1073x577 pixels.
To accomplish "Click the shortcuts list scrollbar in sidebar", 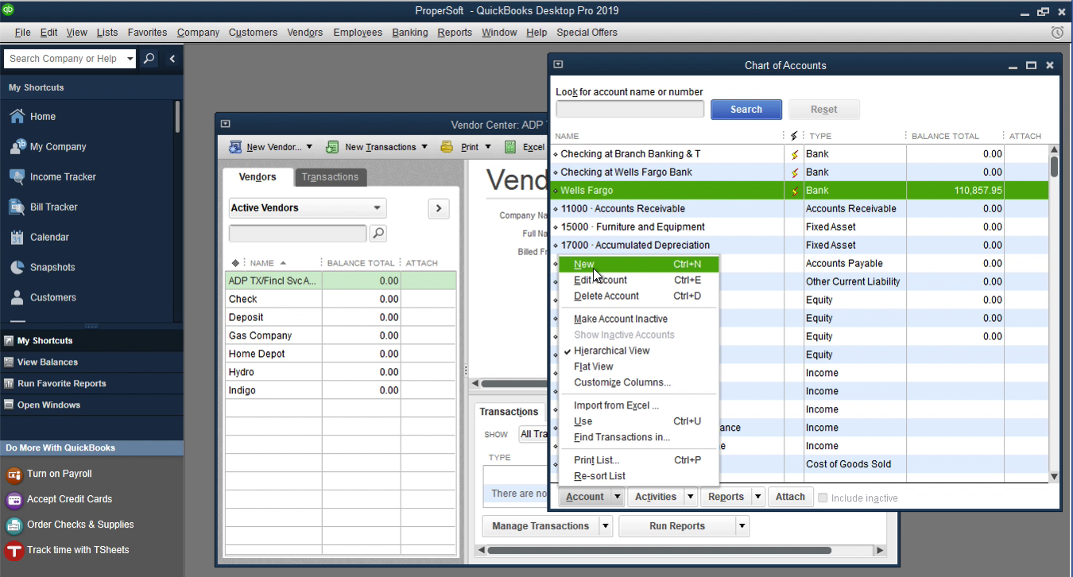I will click(178, 117).
